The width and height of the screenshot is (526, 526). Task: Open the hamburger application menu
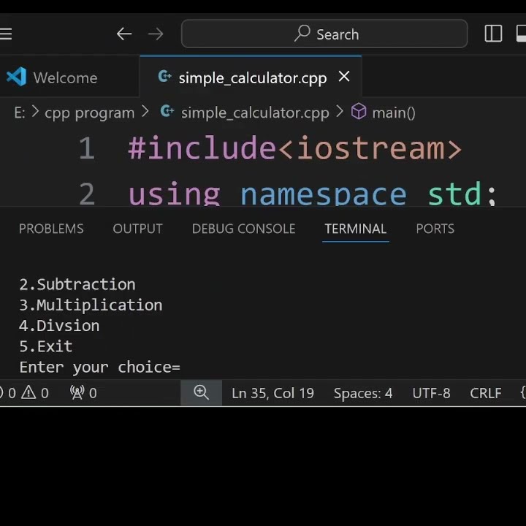pos(6,34)
